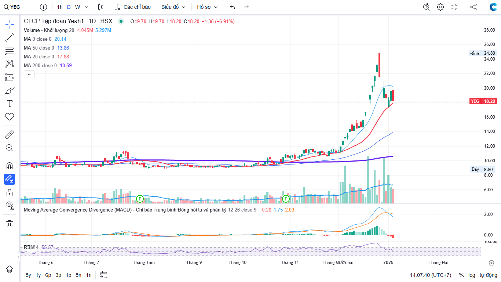Open the heart icons tool

pos(10,117)
